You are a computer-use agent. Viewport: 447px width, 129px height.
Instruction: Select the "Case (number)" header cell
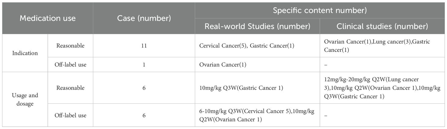[x=144, y=18]
